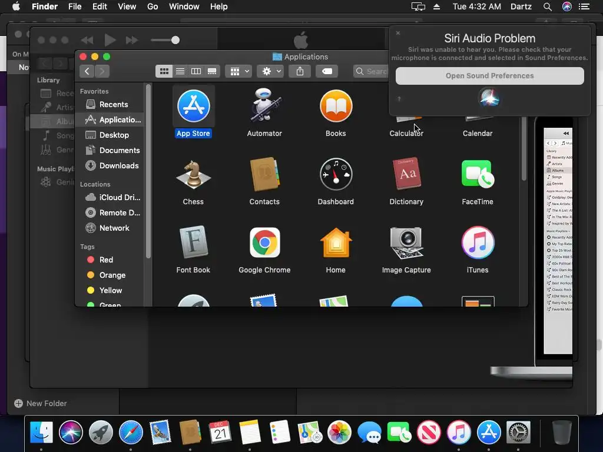Screen dimensions: 603x452
Task: Close the Siri Audio Problem panel
Action: click(x=398, y=33)
